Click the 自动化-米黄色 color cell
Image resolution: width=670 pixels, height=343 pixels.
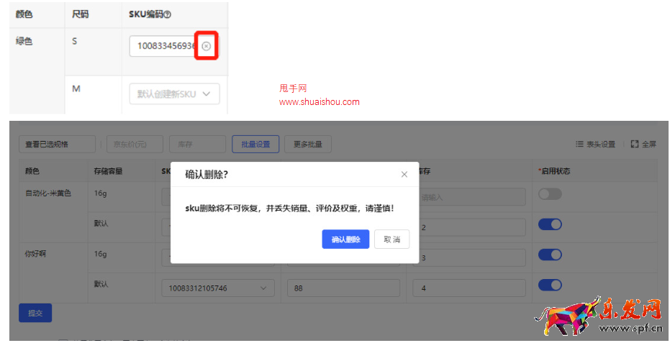click(48, 193)
